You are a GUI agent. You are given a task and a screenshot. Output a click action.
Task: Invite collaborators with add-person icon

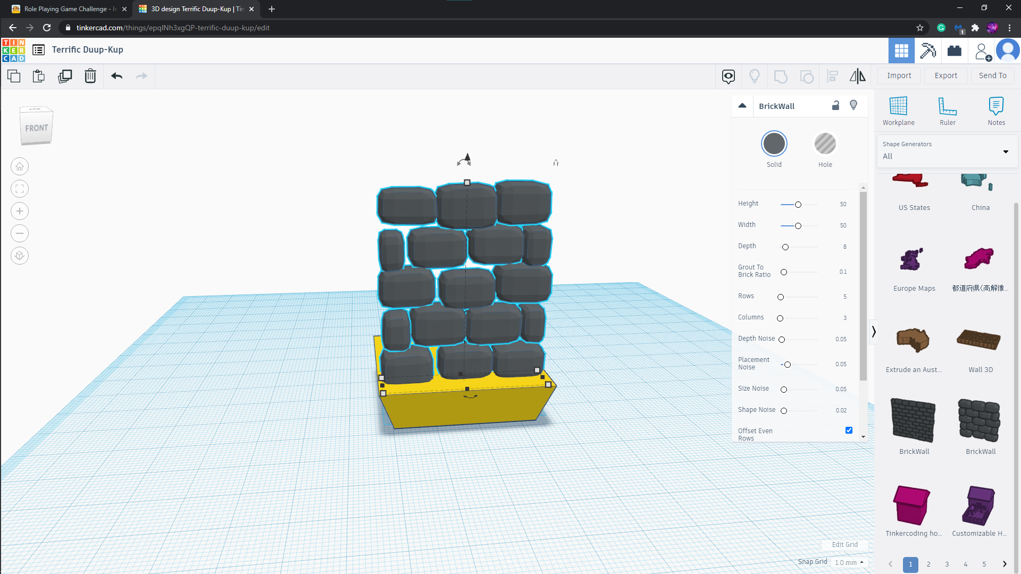coord(982,52)
